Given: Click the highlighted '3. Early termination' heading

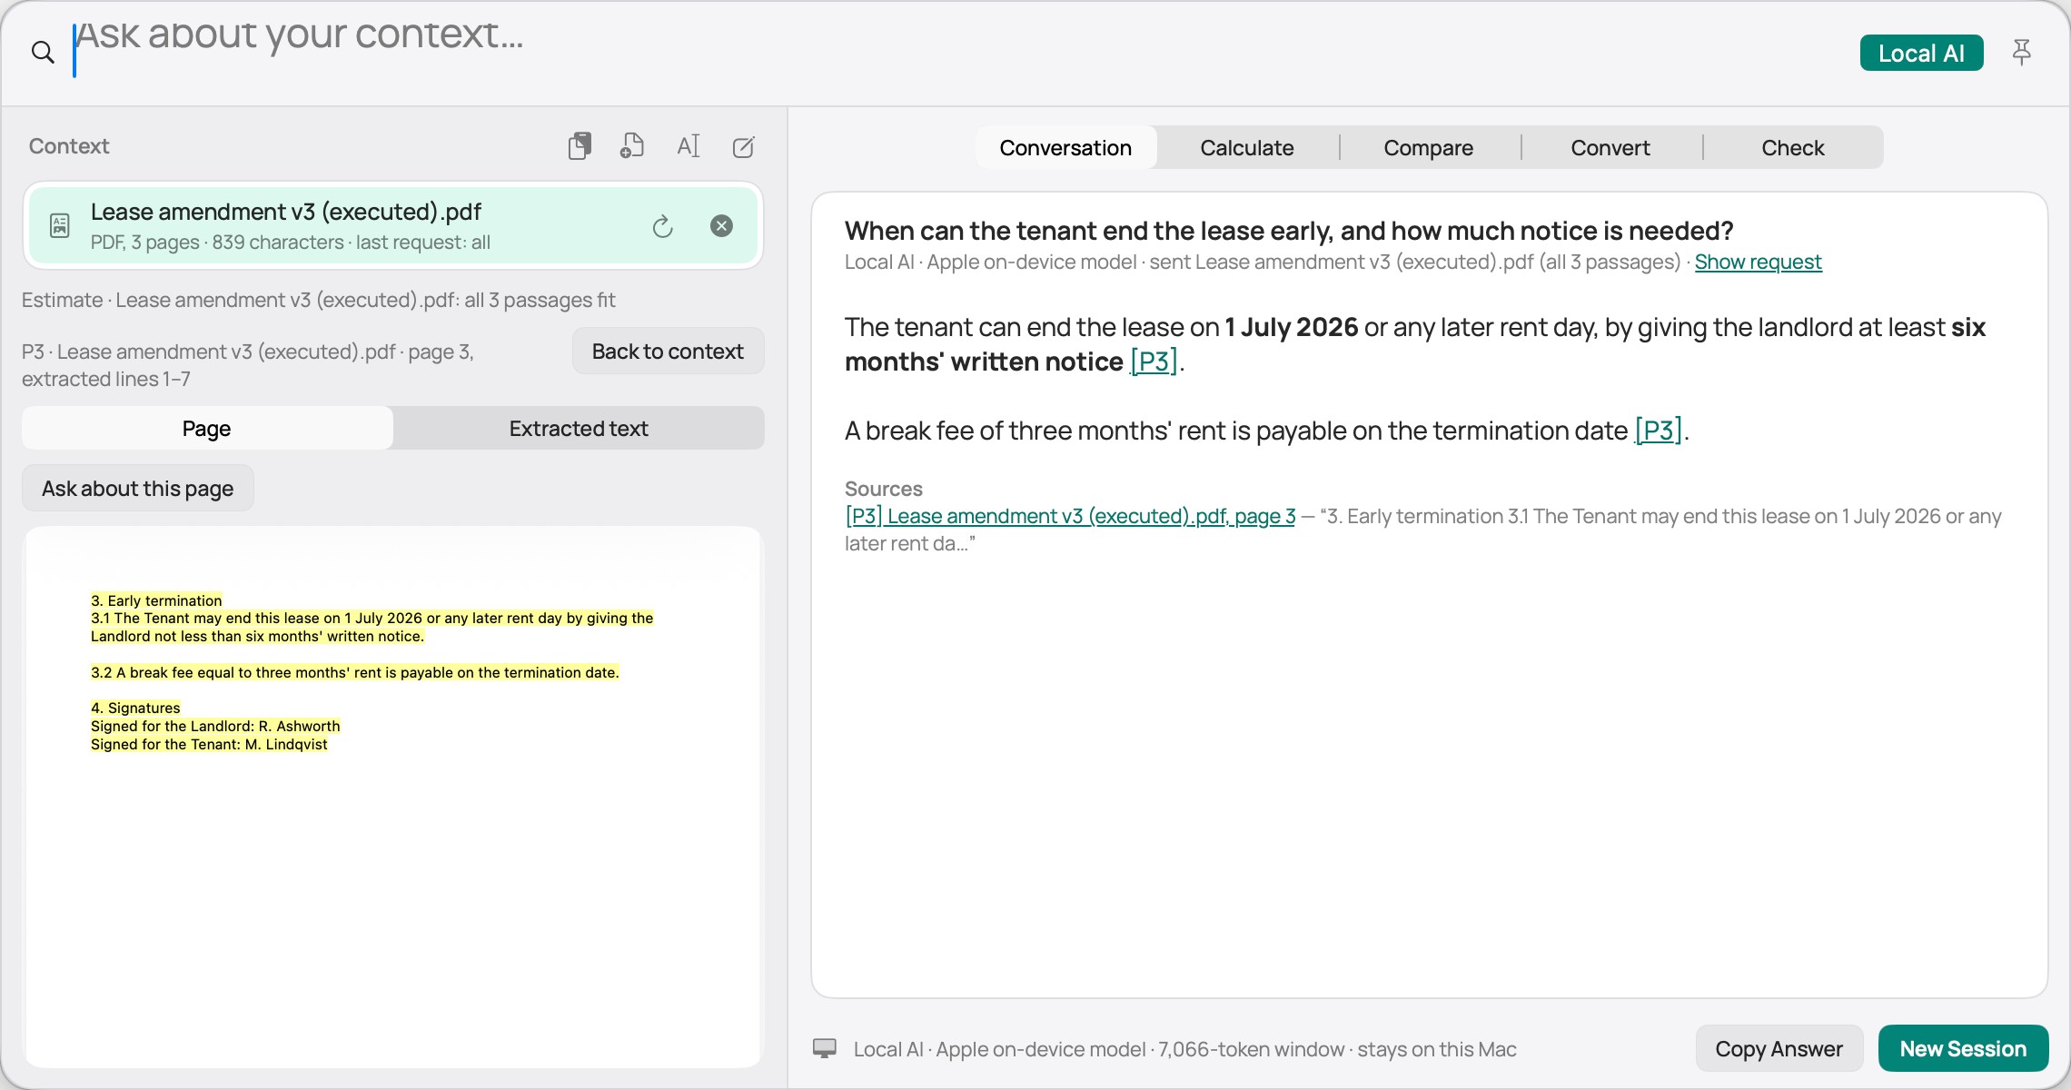Looking at the screenshot, I should (156, 600).
